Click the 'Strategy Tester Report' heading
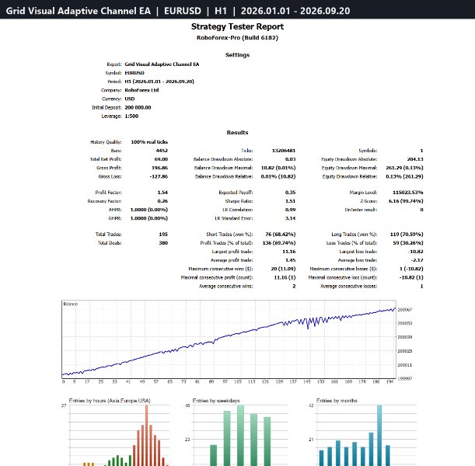The image size is (475, 466). point(237,26)
